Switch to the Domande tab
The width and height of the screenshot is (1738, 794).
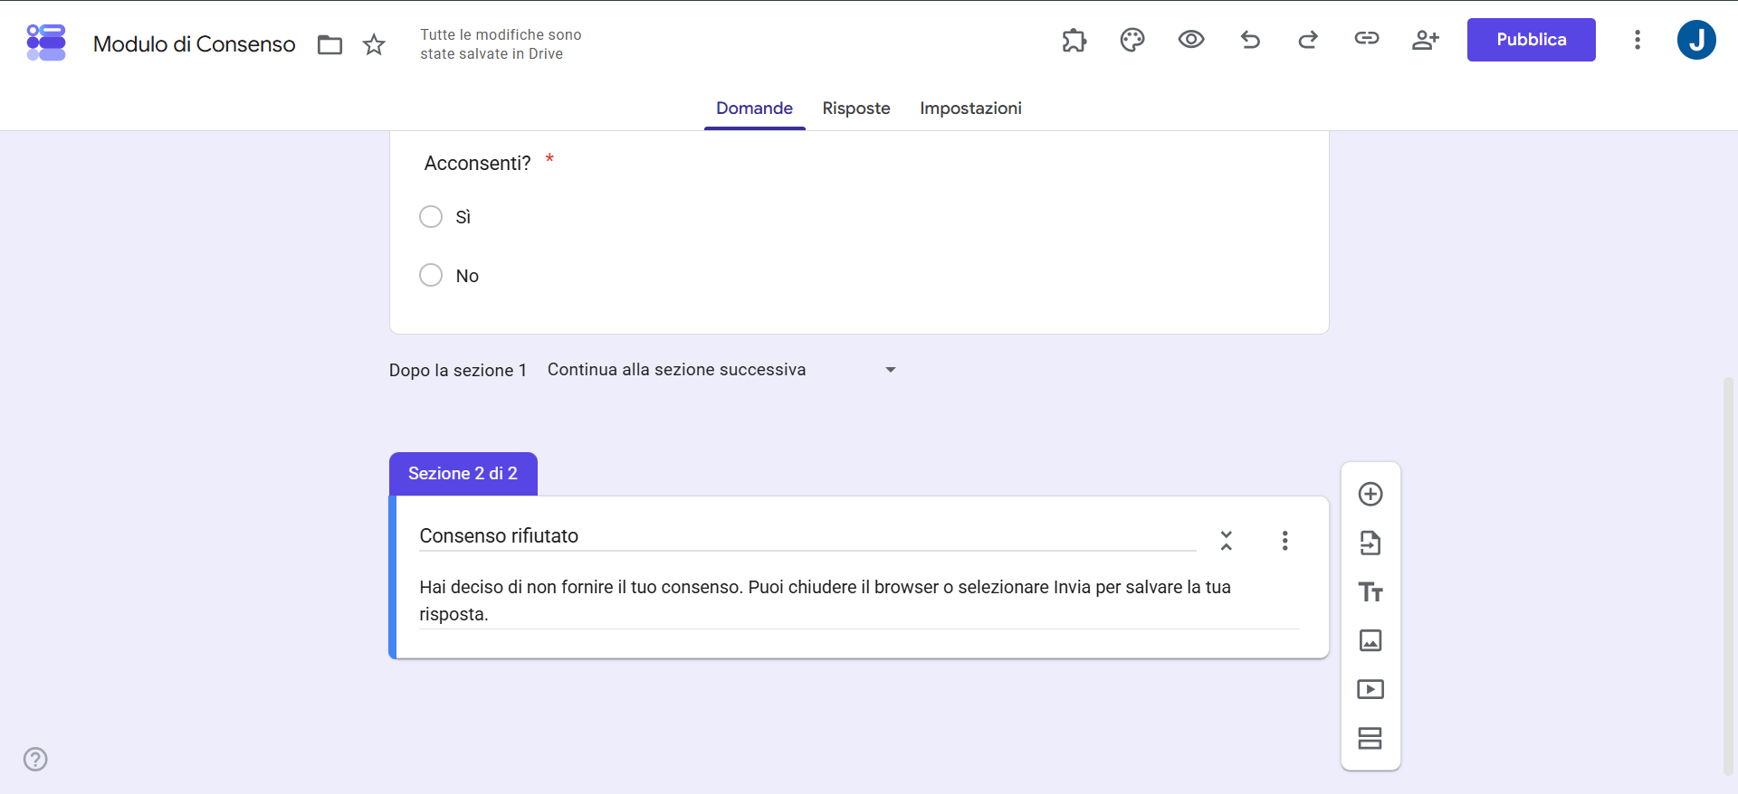pos(755,109)
